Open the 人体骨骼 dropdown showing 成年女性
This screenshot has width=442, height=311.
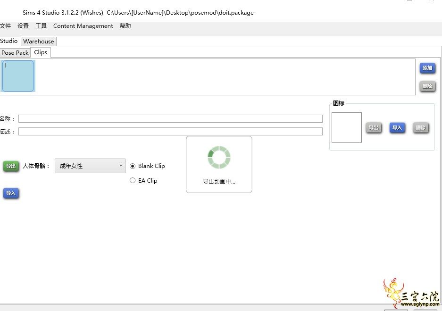pyautogui.click(x=90, y=166)
